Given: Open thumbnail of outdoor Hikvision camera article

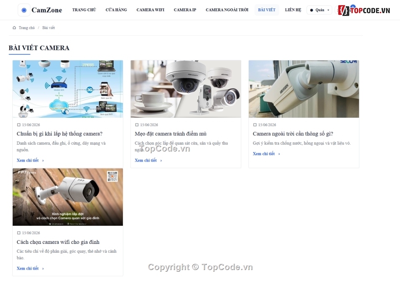Looking at the screenshot, I should (304, 89).
